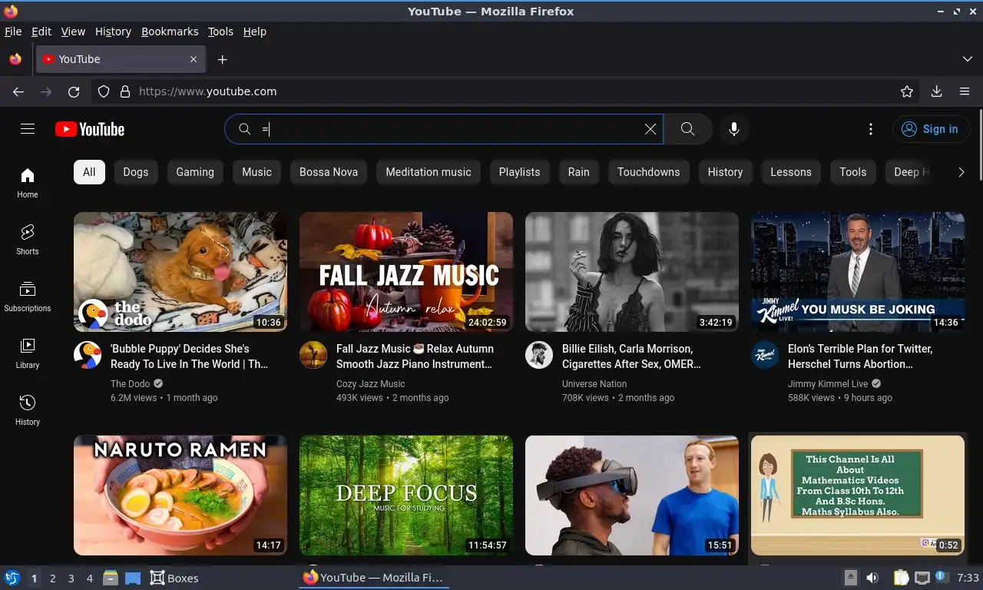Reload the page in Firefox
The width and height of the screenshot is (983, 590).
coord(74,91)
